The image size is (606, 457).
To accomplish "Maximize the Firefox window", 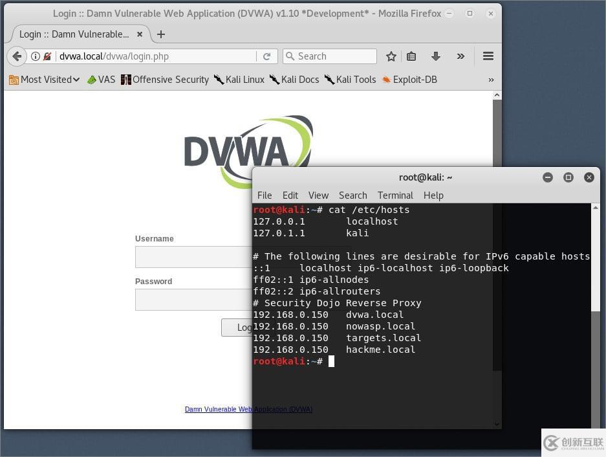I will coord(470,13).
